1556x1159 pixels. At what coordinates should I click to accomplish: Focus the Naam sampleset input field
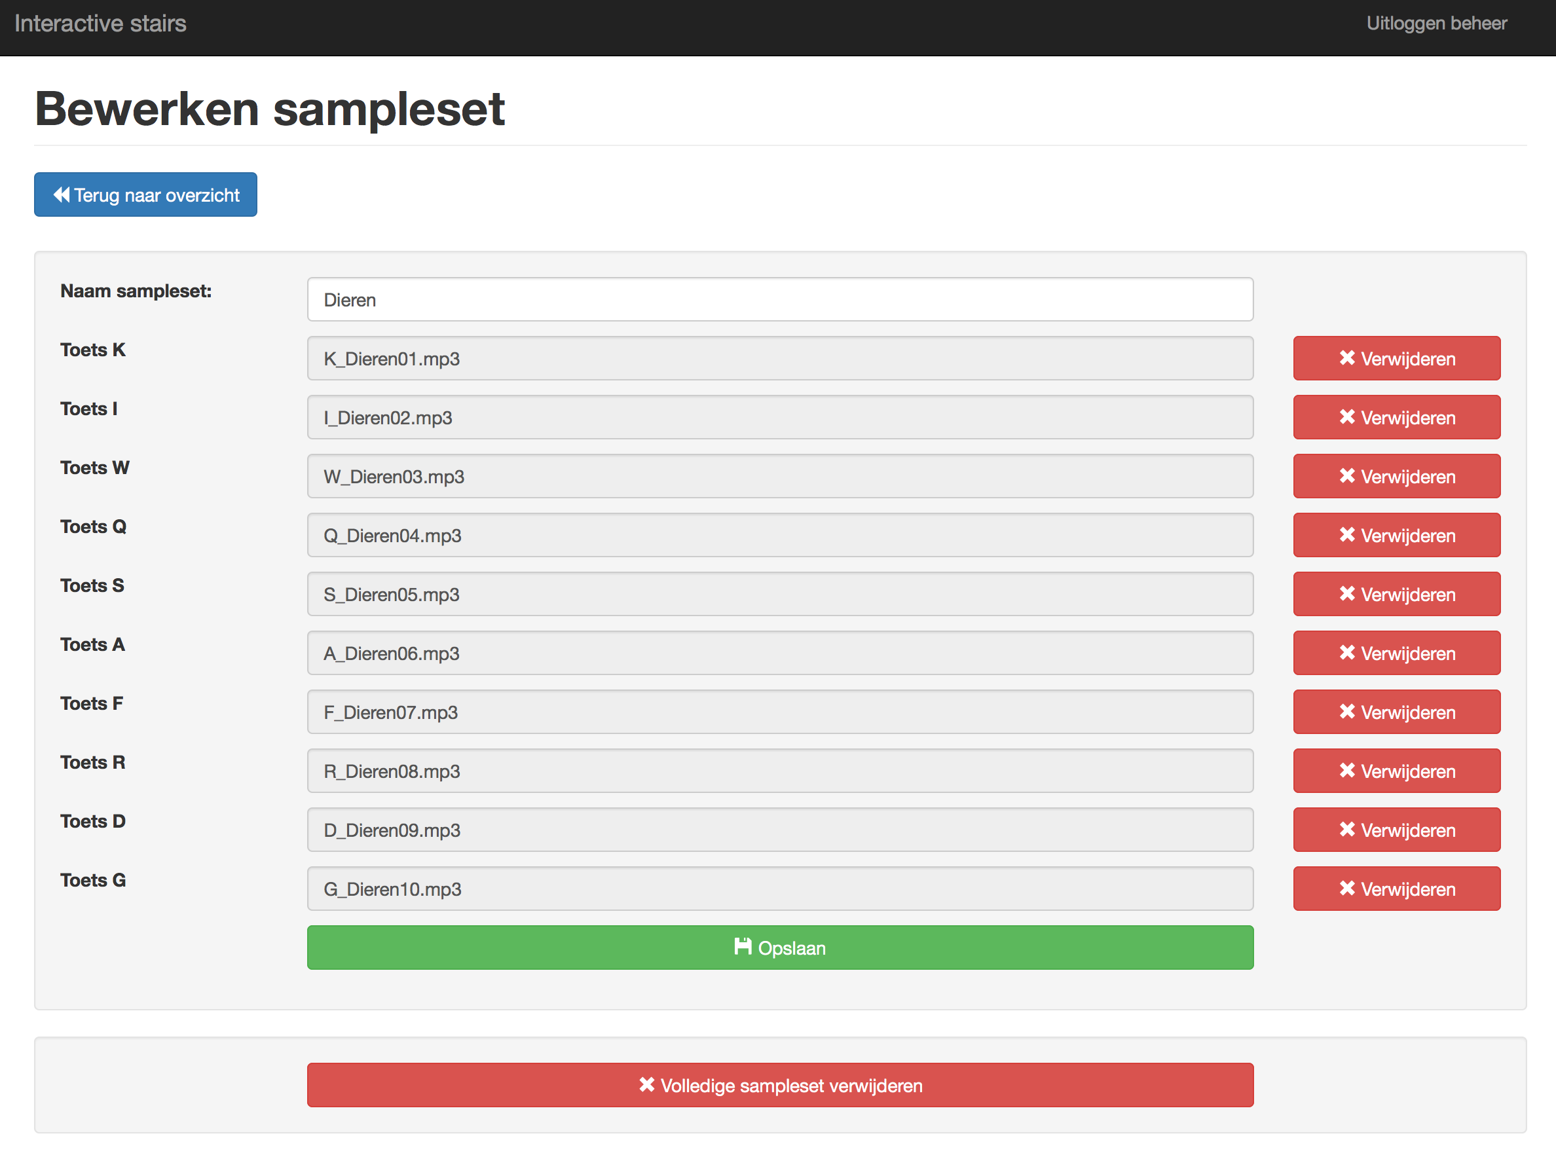coord(779,300)
